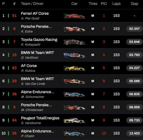Select the yellow AF Corse #83 car image
The image size is (143, 140).
[74, 68]
